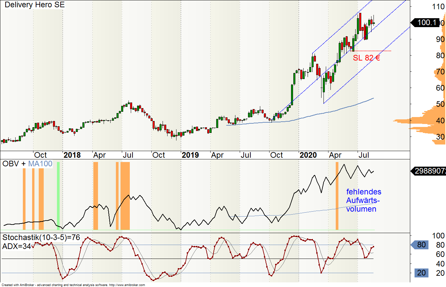Click the 90 price axis label

(x=440, y=39)
